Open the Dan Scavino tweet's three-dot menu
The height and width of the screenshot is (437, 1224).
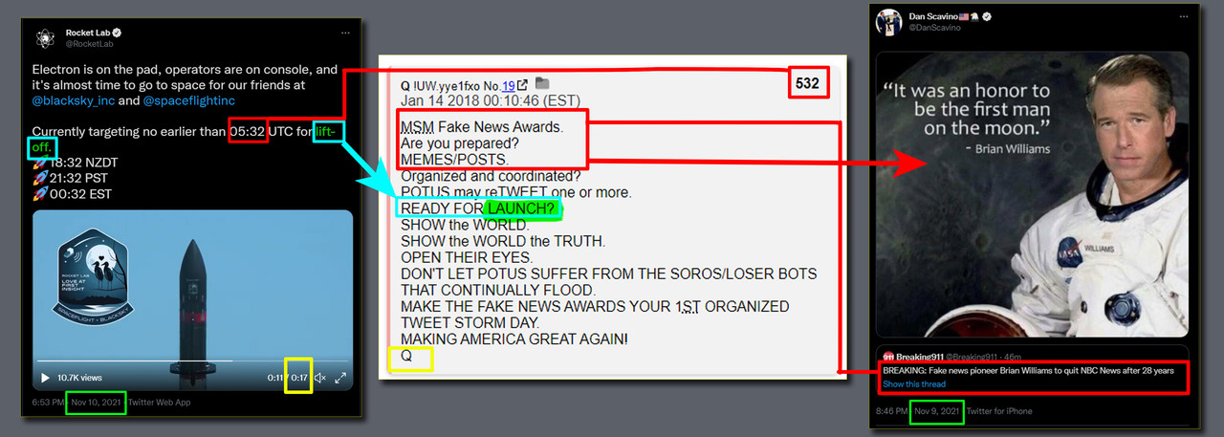click(1183, 17)
